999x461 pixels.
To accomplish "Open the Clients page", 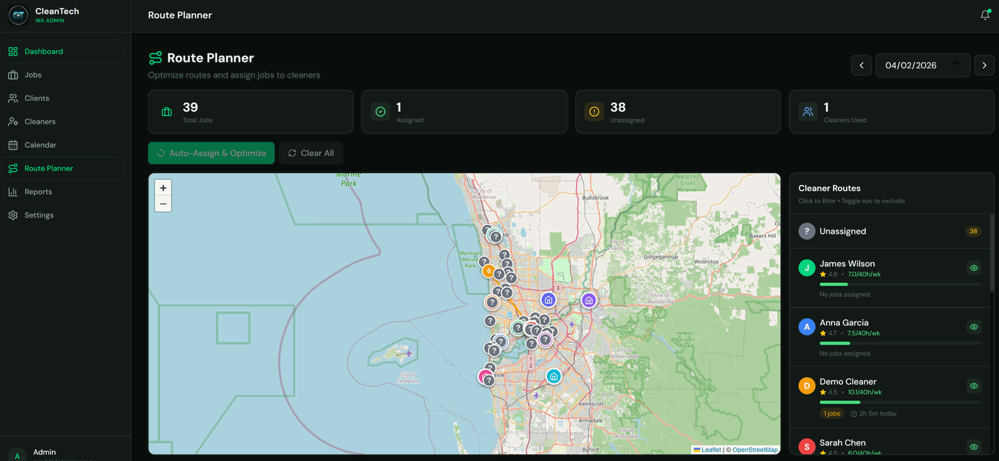I will [x=62, y=98].
